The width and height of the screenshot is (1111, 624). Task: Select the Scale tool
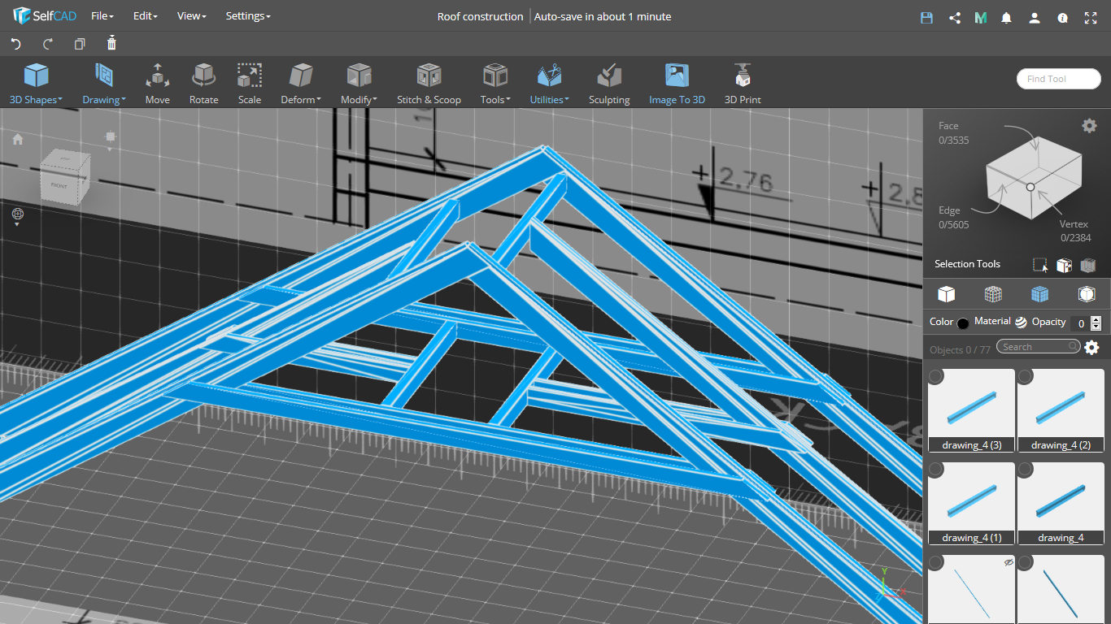(x=250, y=84)
